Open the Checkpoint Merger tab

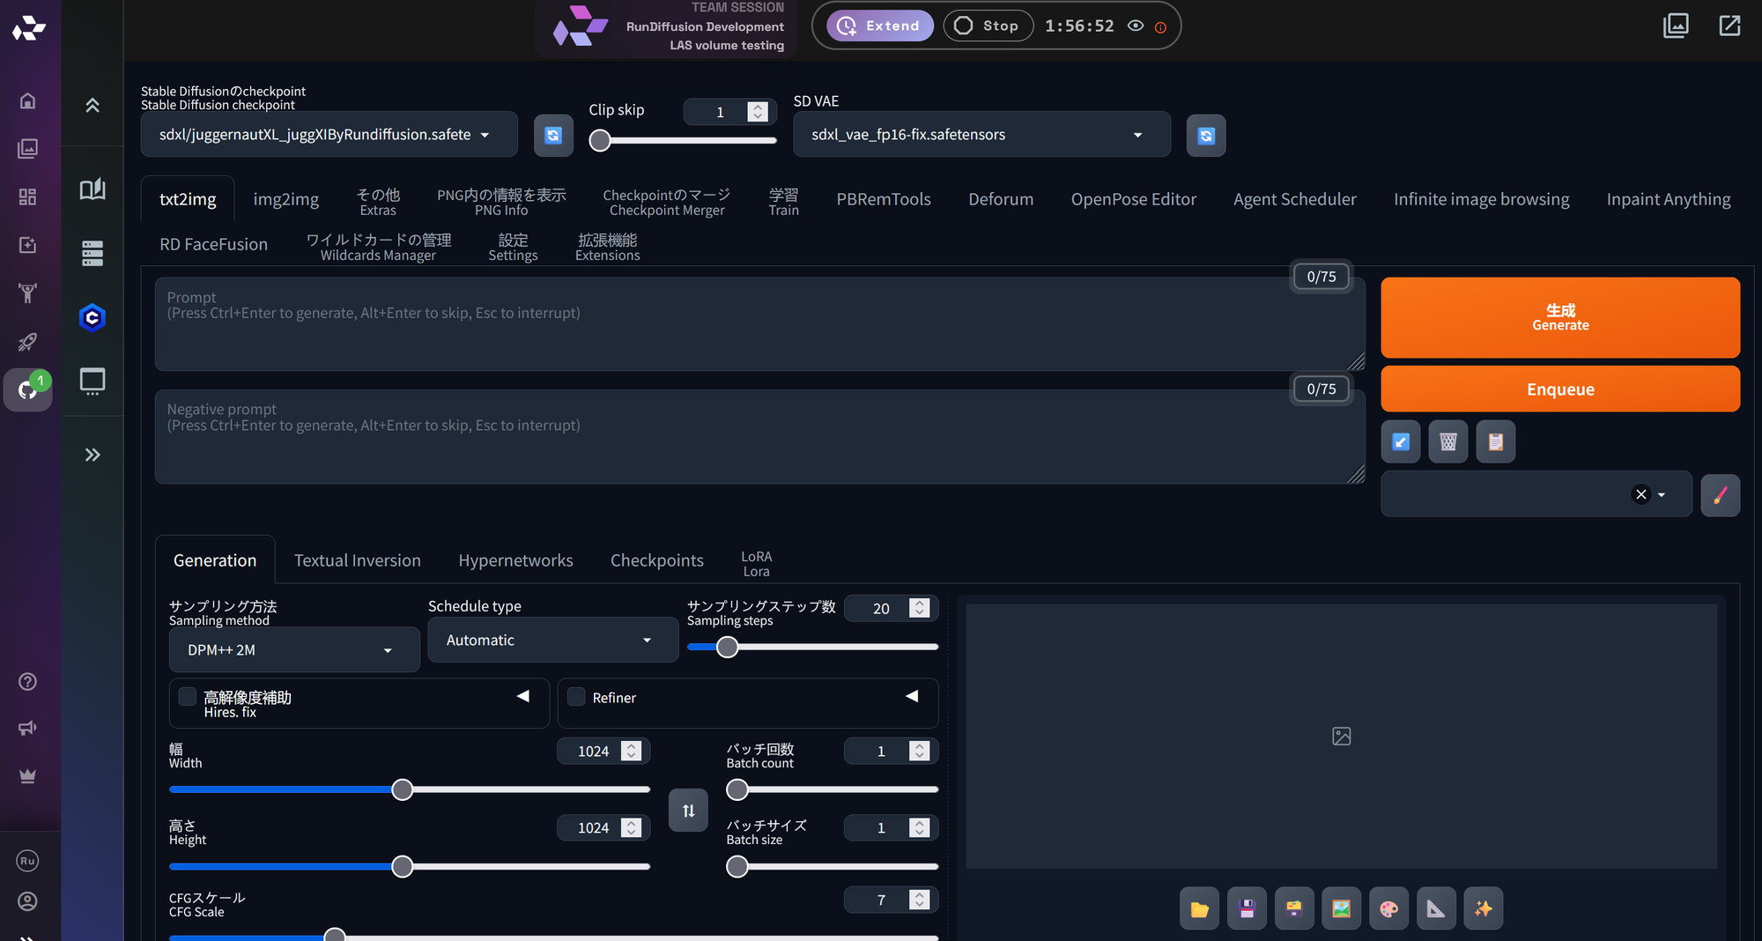[x=667, y=202]
